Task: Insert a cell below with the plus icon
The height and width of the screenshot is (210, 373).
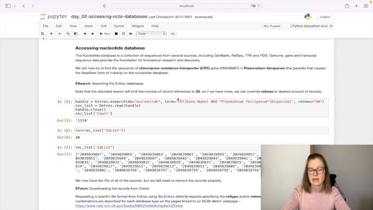Action: [x=51, y=34]
